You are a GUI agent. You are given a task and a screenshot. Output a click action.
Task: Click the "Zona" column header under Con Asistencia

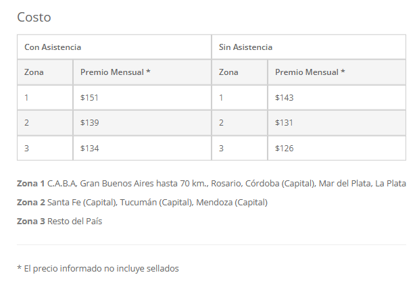click(x=34, y=72)
